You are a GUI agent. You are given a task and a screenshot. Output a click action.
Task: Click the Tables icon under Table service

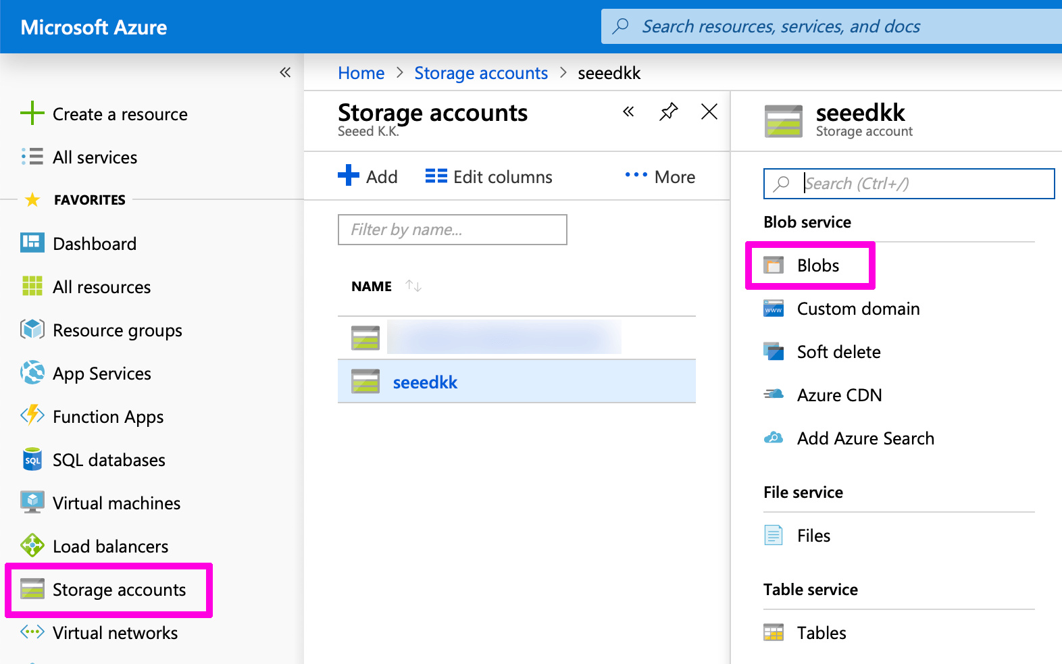pyautogui.click(x=774, y=632)
